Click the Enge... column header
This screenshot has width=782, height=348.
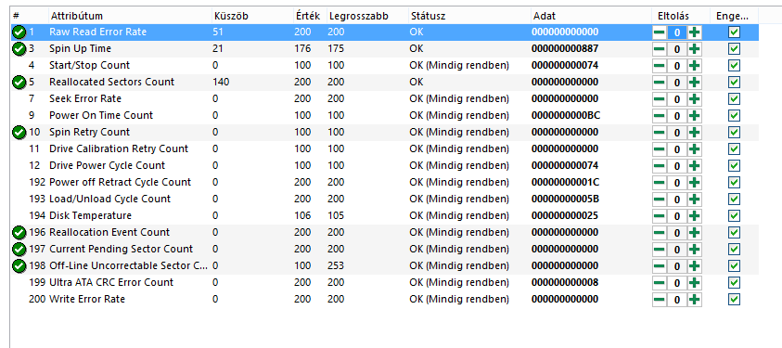[x=734, y=16]
